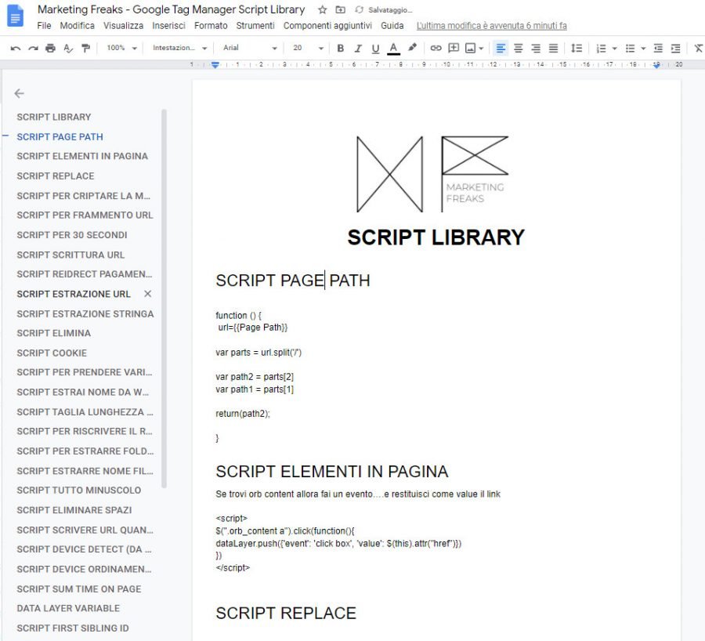Toggle underline formatting
705x641 pixels.
(x=375, y=49)
